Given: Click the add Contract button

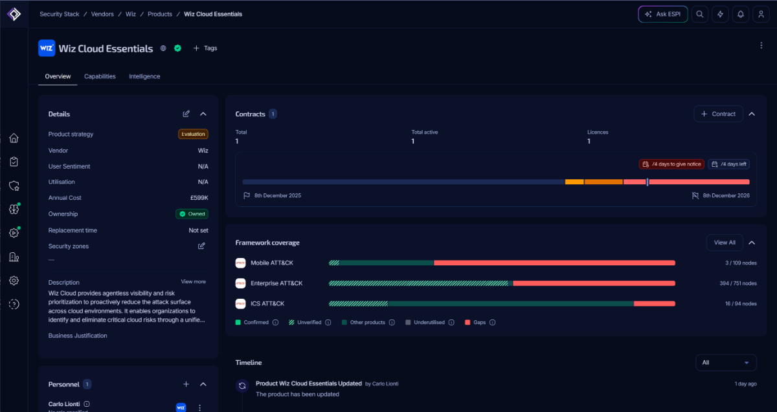Looking at the screenshot, I should [x=718, y=114].
